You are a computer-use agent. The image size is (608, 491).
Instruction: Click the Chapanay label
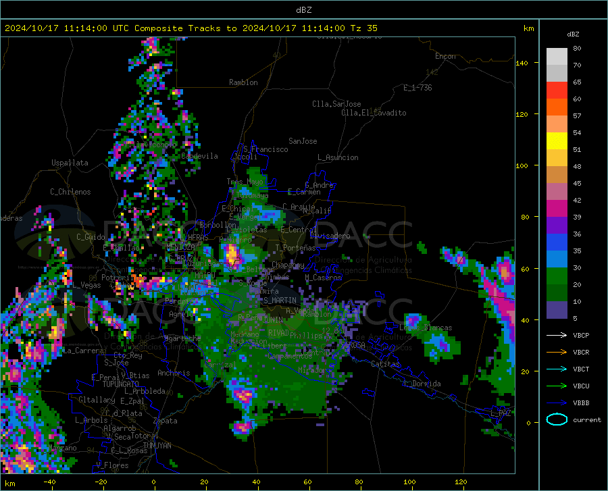288,265
